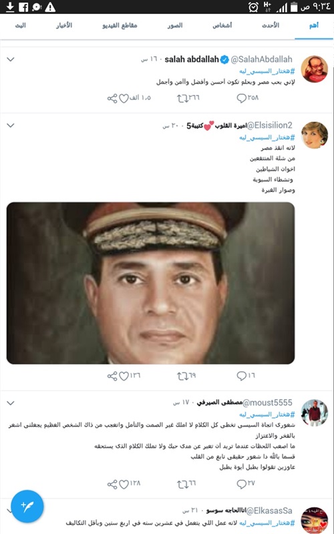Open replies on @moust5555 tweet
The image size is (334, 534).
(242, 484)
